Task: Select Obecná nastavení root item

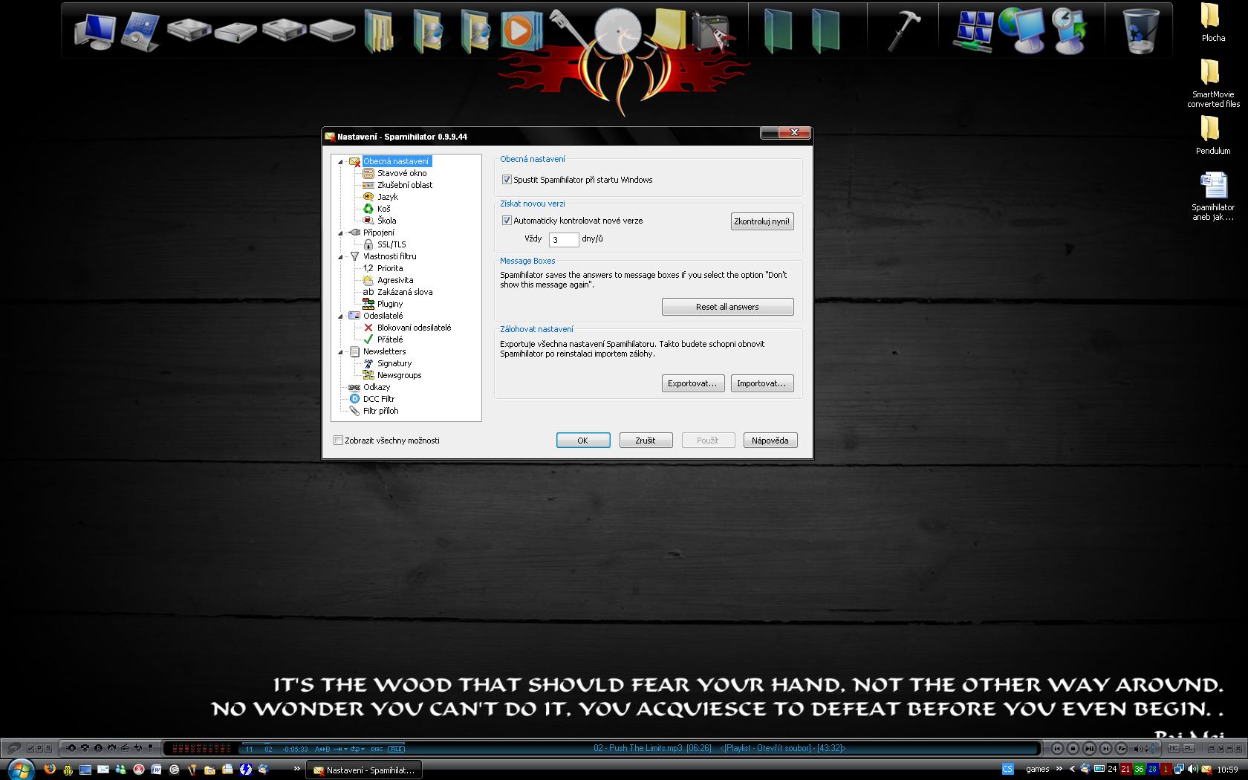Action: coord(396,161)
